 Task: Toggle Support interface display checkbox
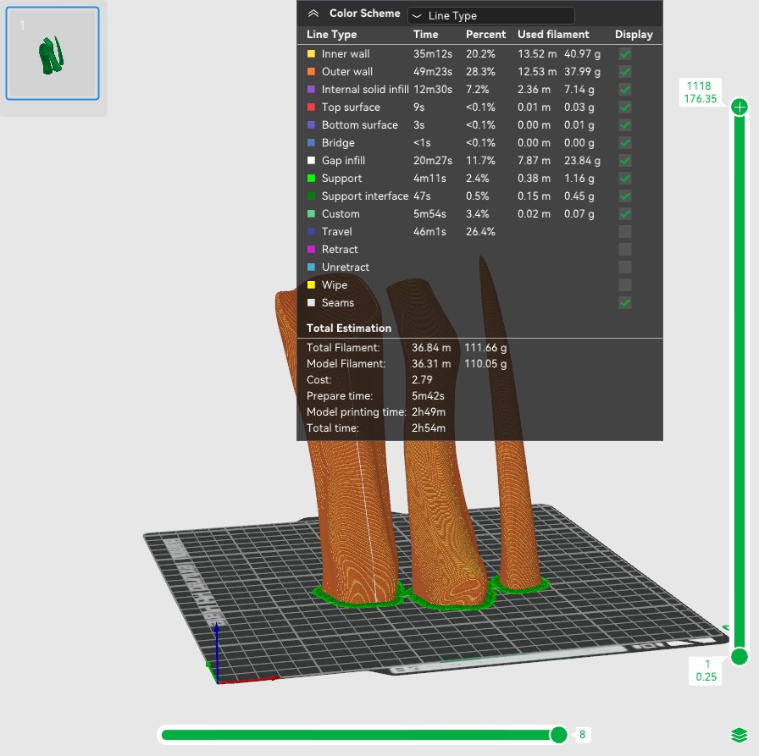click(x=625, y=196)
